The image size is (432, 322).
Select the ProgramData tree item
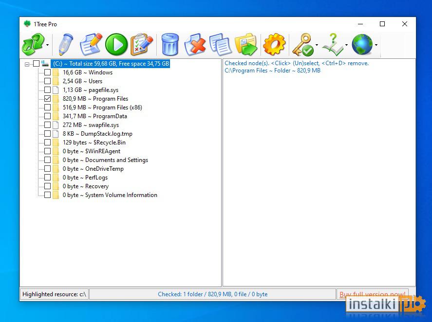coord(95,116)
